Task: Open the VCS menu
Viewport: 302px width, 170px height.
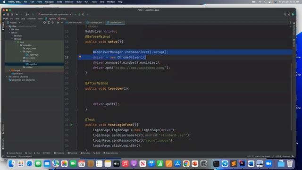Action: click(102, 2)
